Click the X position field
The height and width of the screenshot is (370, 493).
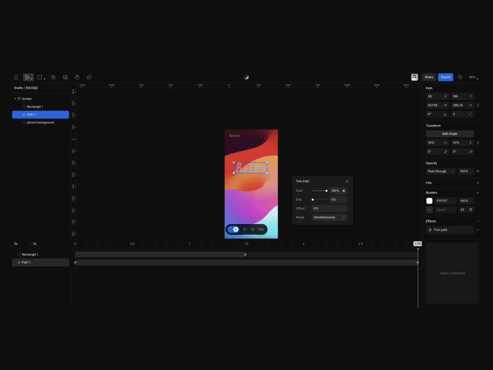(x=437, y=96)
